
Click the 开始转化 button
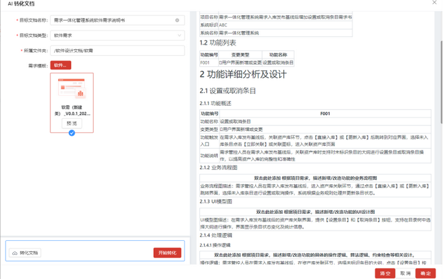click(167, 253)
